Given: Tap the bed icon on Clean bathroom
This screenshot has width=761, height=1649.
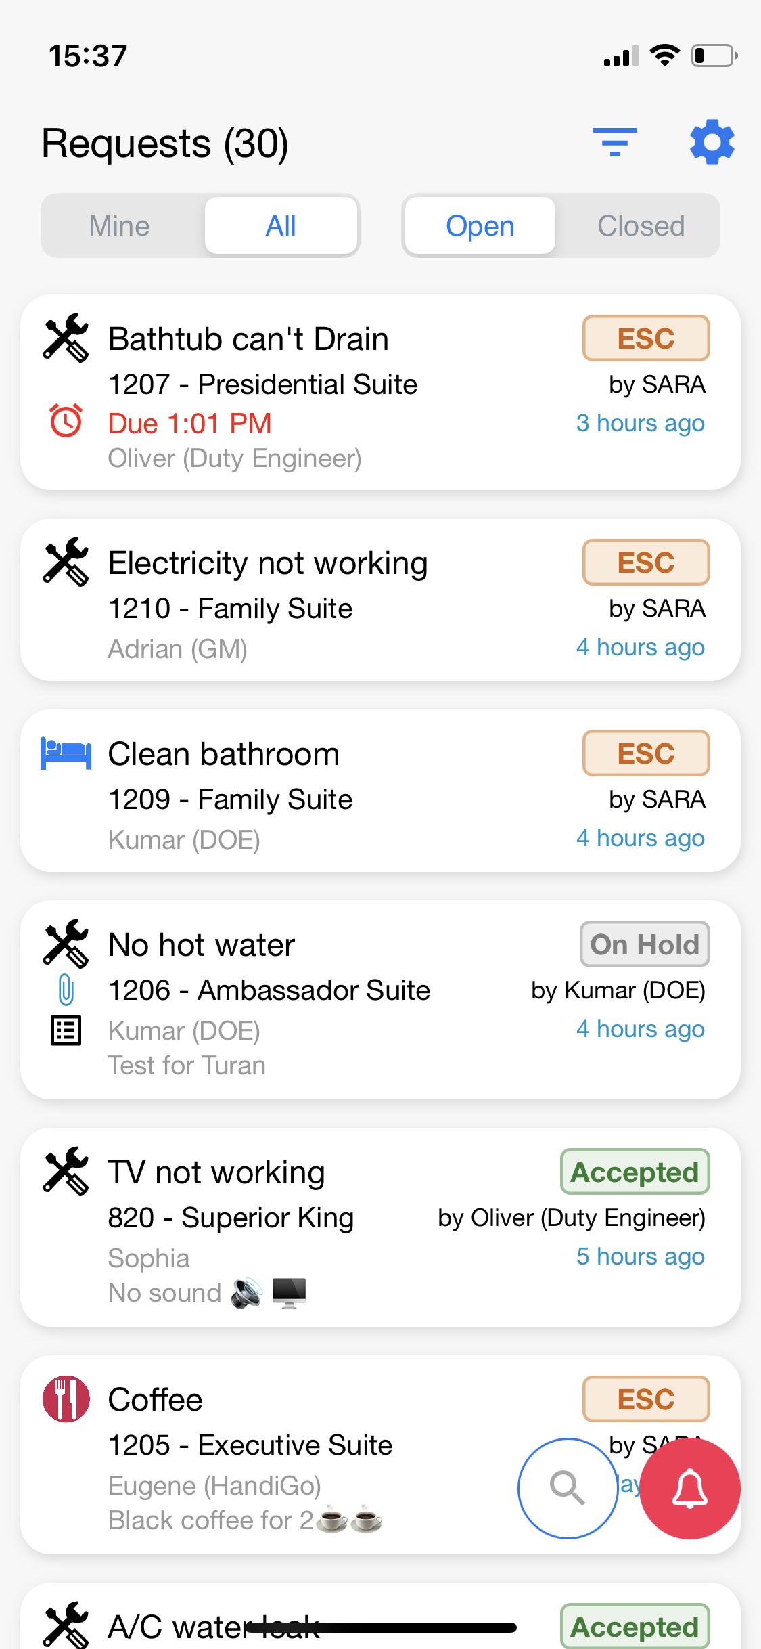Looking at the screenshot, I should pos(66,753).
